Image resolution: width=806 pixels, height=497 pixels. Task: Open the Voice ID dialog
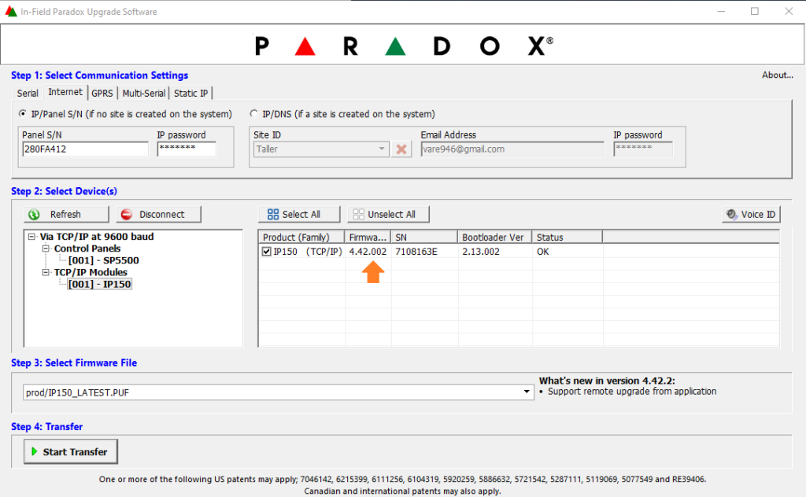(751, 214)
